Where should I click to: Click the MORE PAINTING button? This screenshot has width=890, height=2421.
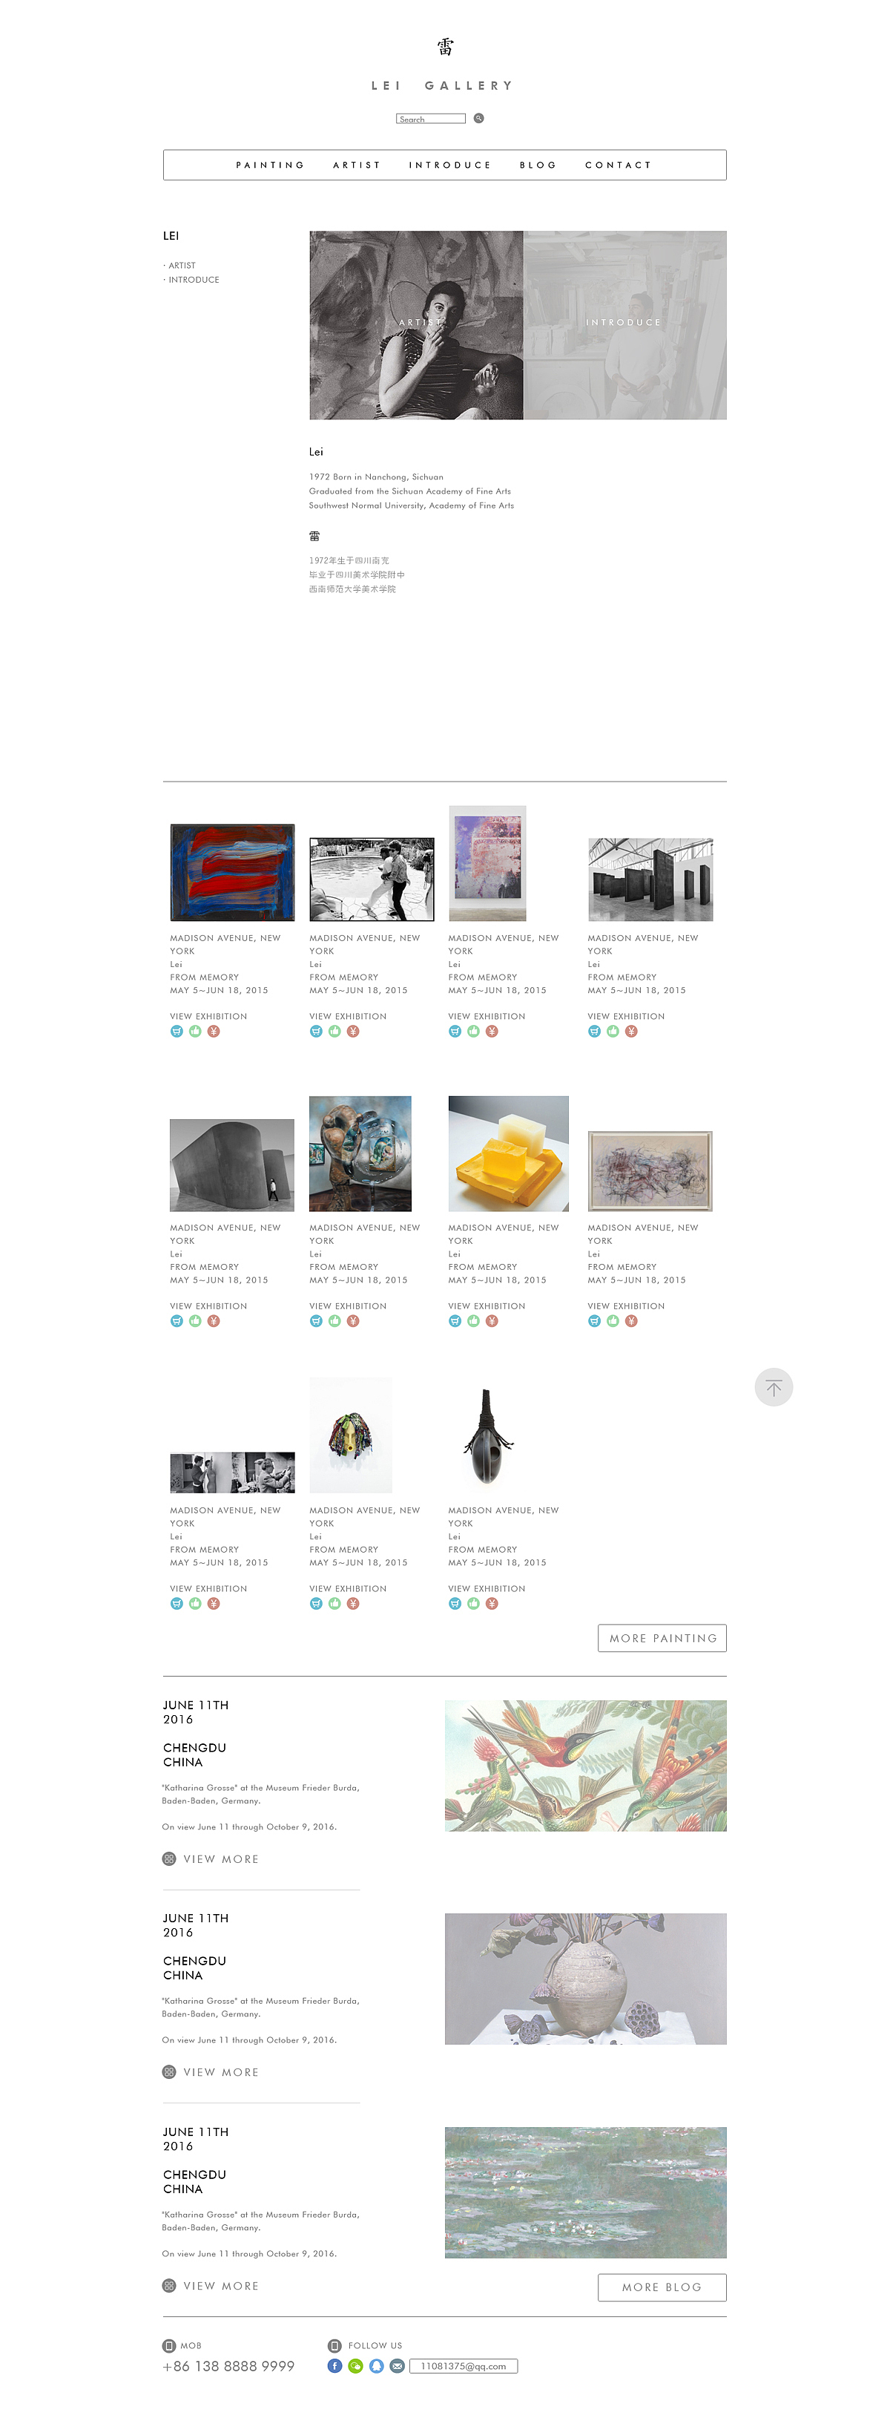tap(662, 1638)
